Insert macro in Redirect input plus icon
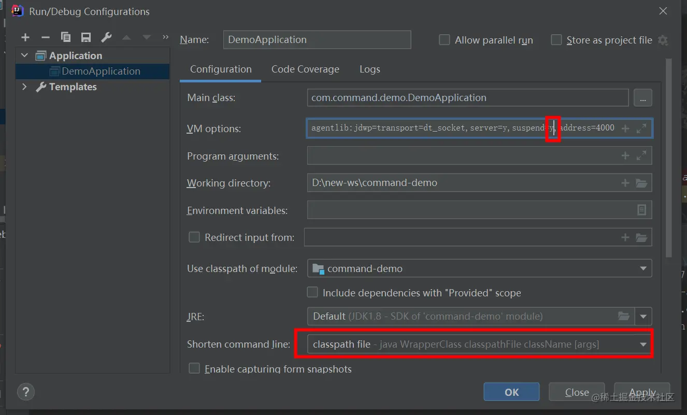This screenshot has width=687, height=415. [625, 237]
